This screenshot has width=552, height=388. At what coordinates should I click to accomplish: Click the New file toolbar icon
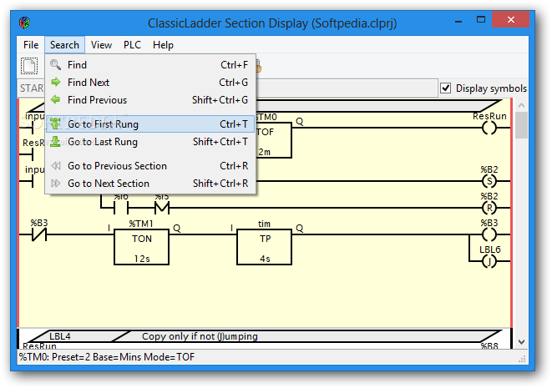[29, 66]
